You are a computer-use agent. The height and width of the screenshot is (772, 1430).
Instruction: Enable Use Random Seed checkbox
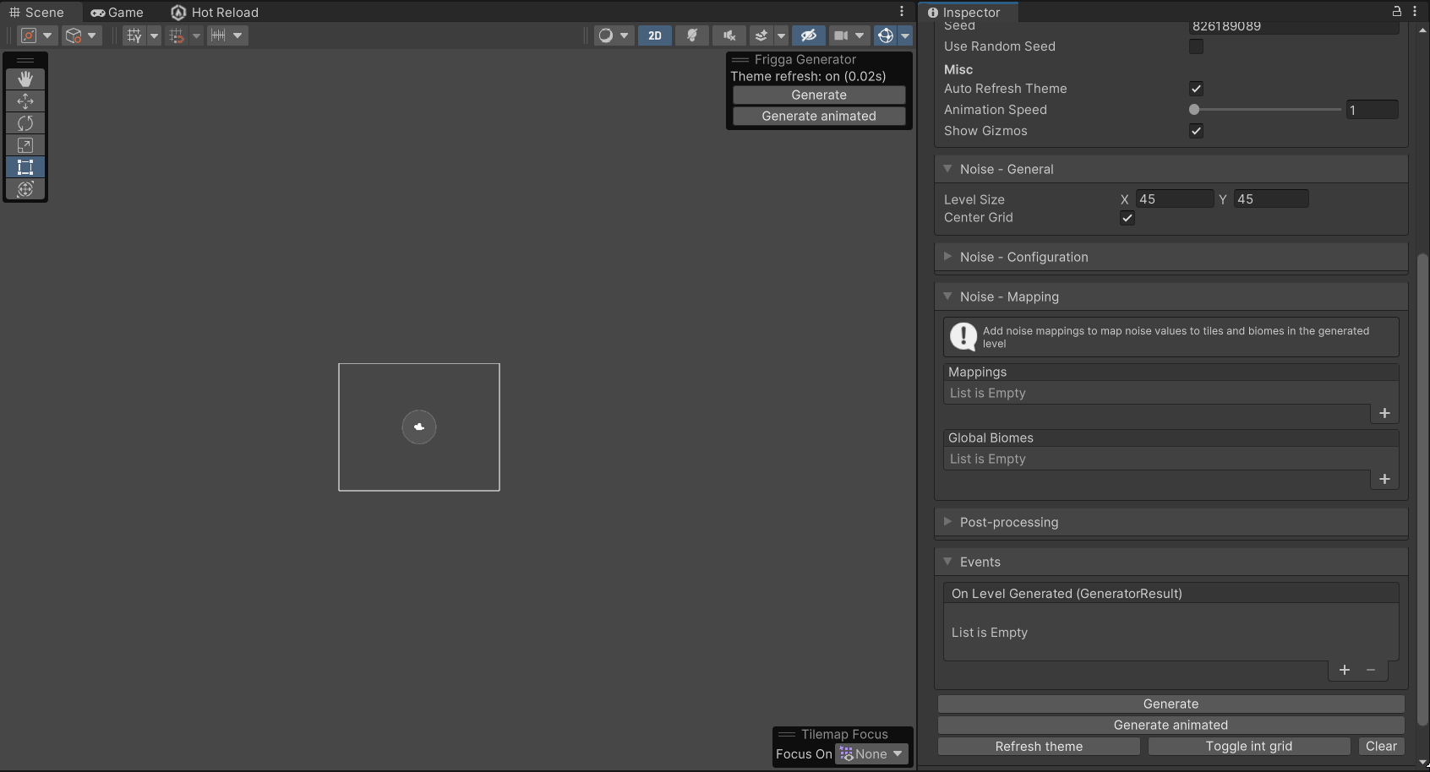(1196, 46)
